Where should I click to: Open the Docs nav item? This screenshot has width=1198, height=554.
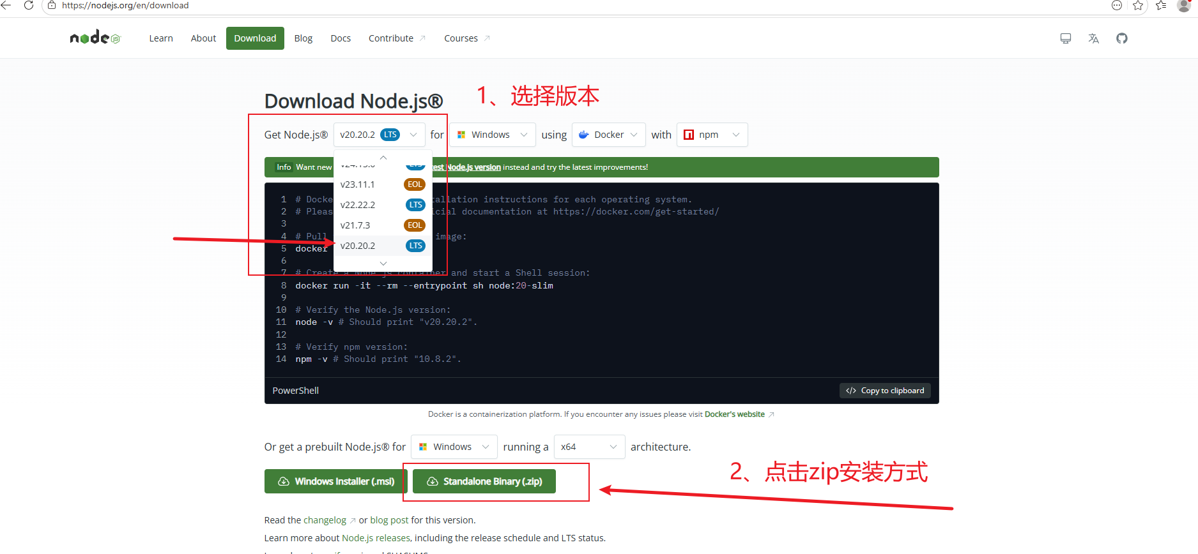point(341,38)
